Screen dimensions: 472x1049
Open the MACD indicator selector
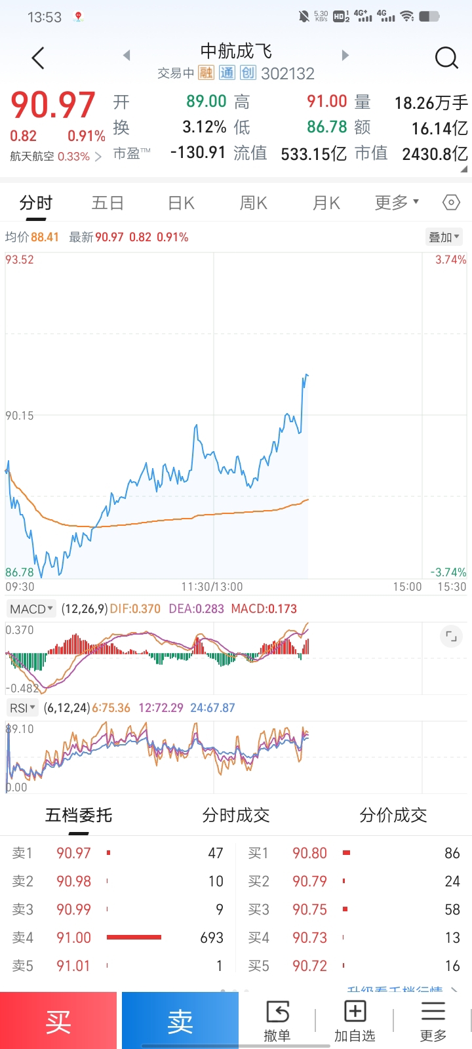pos(31,609)
